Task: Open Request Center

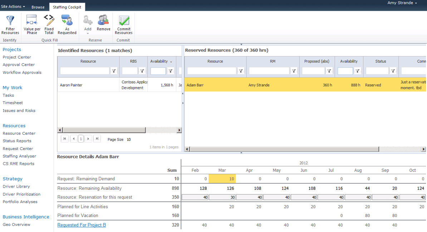Action: [18, 149]
